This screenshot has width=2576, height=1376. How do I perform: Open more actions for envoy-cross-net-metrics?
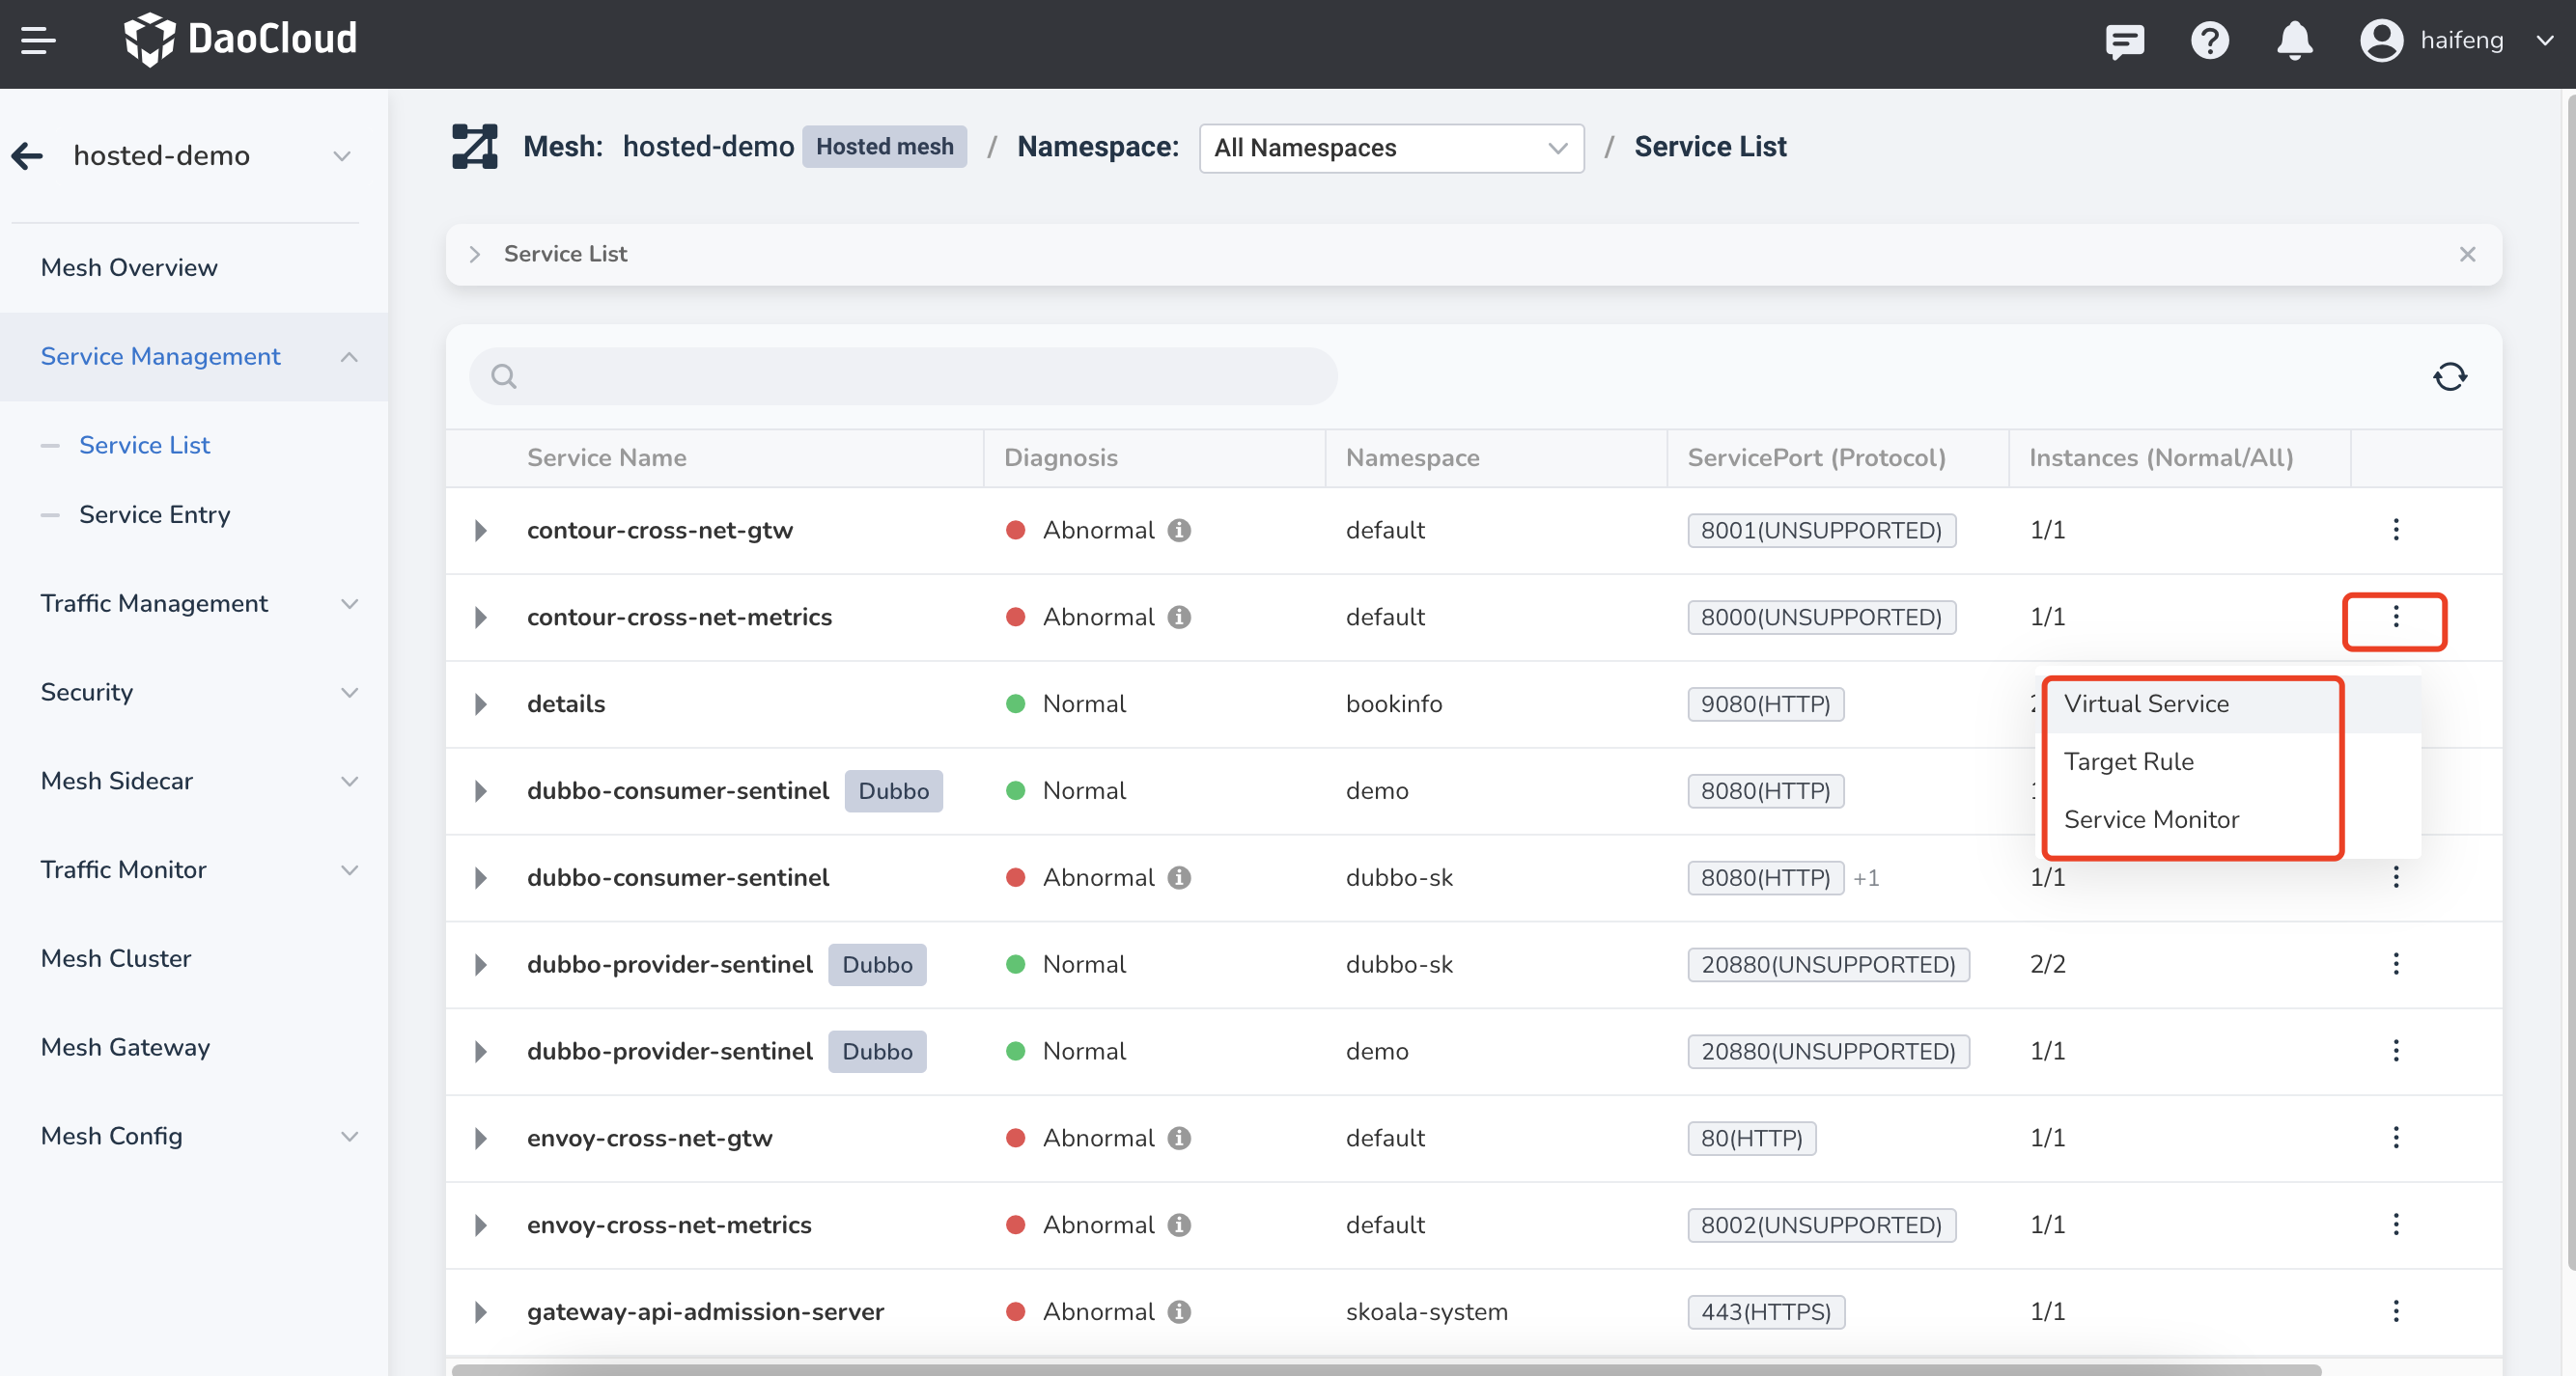2395,1225
